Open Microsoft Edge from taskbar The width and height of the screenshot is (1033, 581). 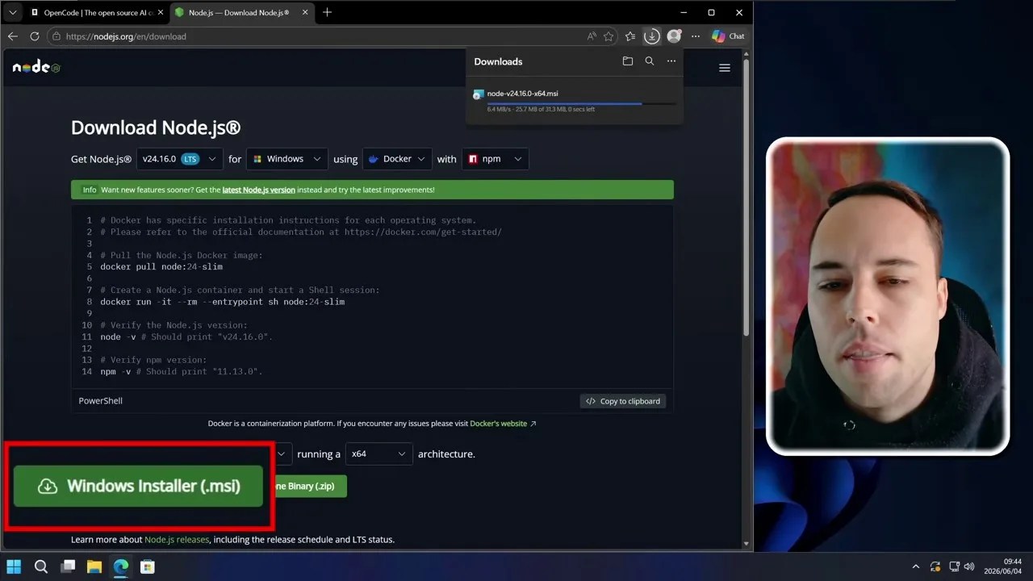(x=121, y=566)
